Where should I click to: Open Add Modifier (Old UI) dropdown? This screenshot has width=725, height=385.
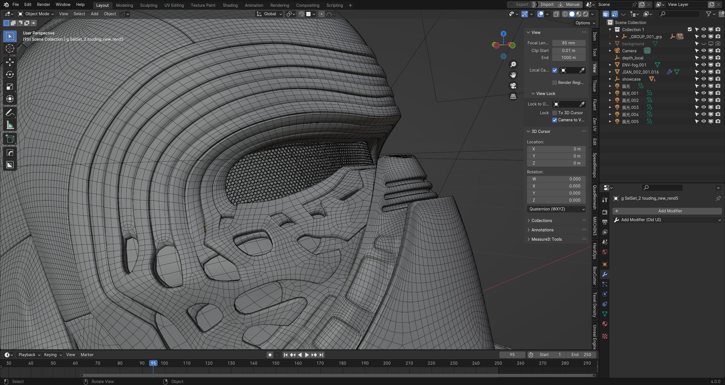[667, 220]
